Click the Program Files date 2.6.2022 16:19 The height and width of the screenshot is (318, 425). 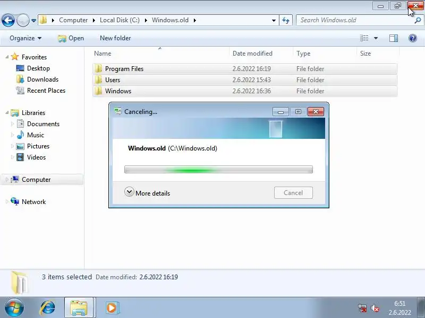(x=251, y=69)
